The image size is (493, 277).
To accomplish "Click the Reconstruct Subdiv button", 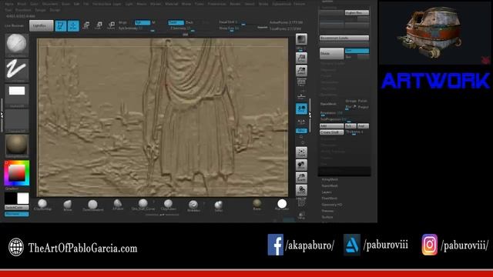I will (344, 38).
